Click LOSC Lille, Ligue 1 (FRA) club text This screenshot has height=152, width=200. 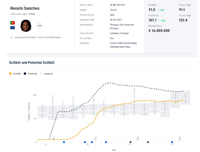[x=23, y=14]
